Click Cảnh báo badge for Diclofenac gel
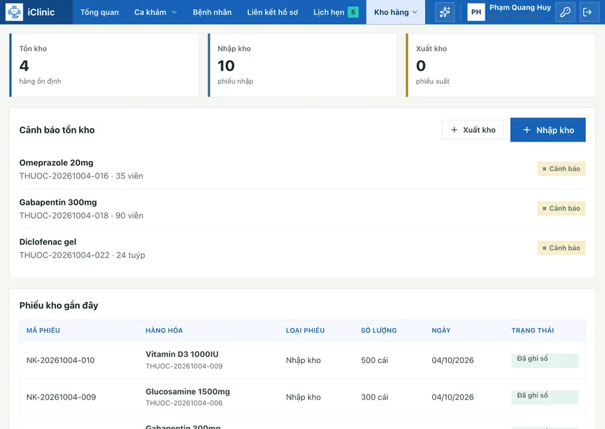Image resolution: width=605 pixels, height=429 pixels. tap(562, 248)
